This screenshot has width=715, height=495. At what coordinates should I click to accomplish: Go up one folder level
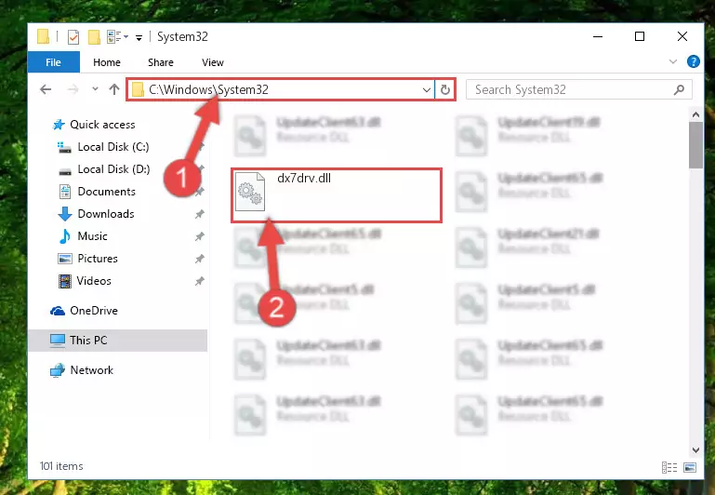point(114,89)
